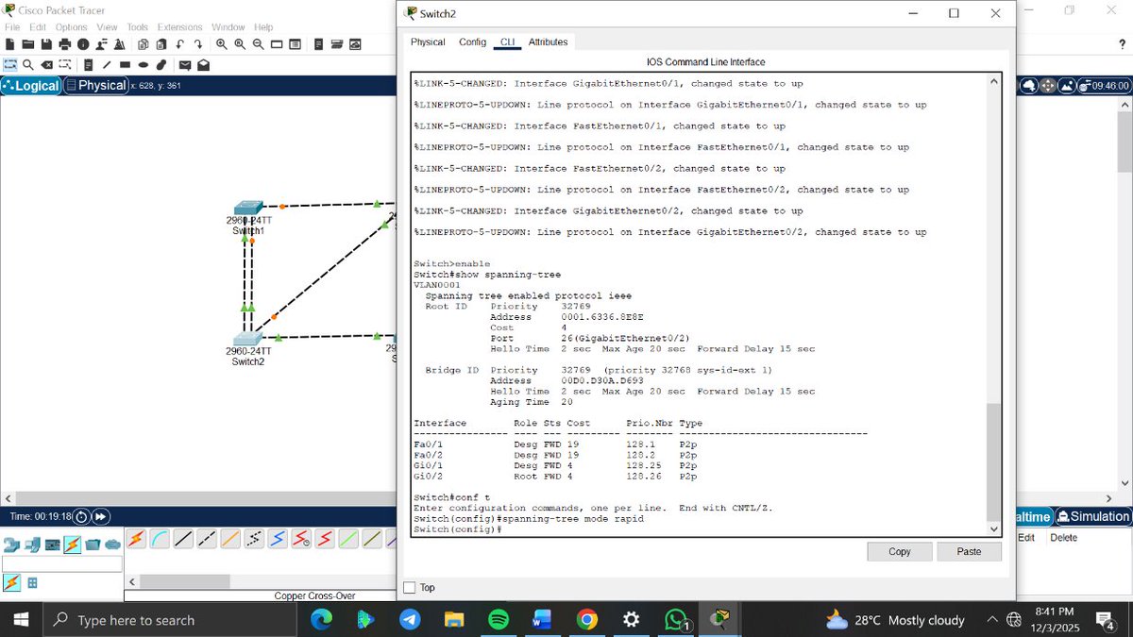This screenshot has height=637, width=1133.
Task: Fast forward time button
Action: click(x=101, y=517)
